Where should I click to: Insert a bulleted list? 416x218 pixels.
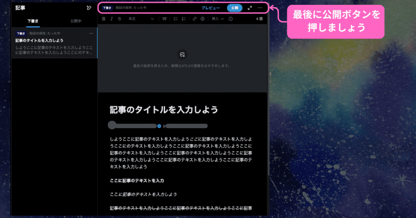click(x=175, y=19)
